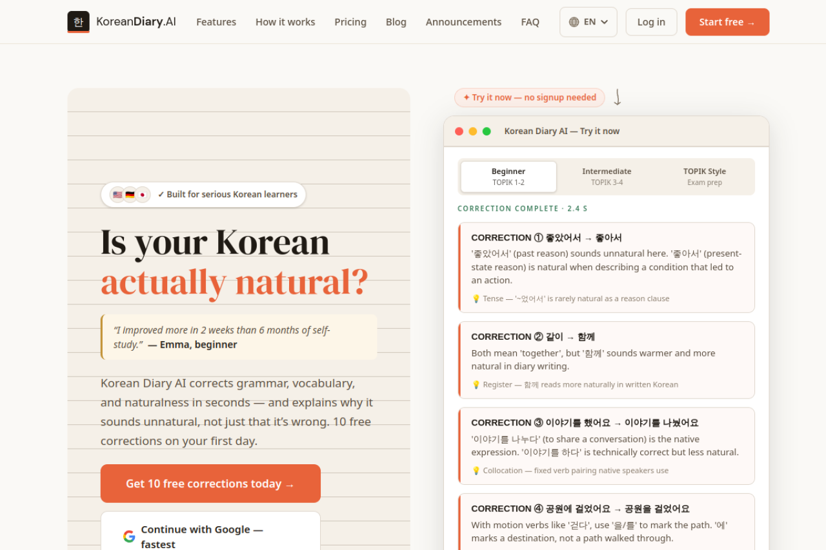Click the KoreanDiary.AI logo icon
Image resolution: width=826 pixels, height=550 pixels.
[78, 22]
